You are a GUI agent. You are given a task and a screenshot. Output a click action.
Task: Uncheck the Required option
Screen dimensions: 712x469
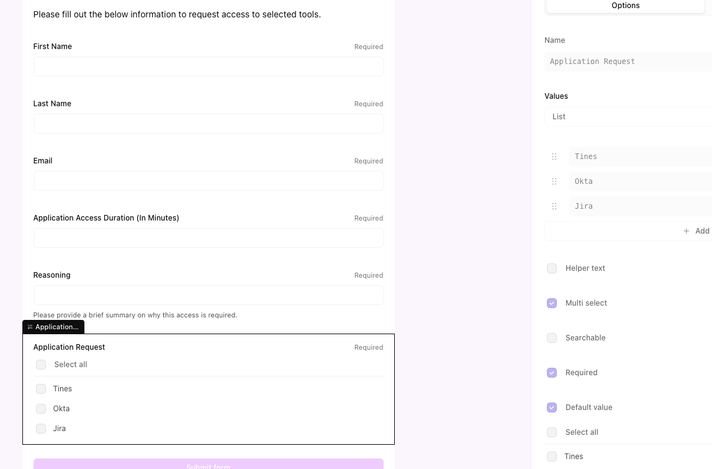pyautogui.click(x=552, y=373)
